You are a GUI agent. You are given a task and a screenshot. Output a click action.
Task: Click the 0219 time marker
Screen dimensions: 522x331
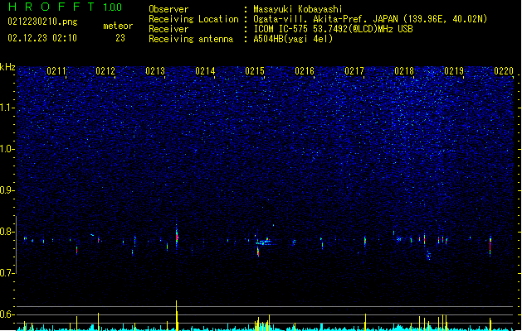point(454,71)
